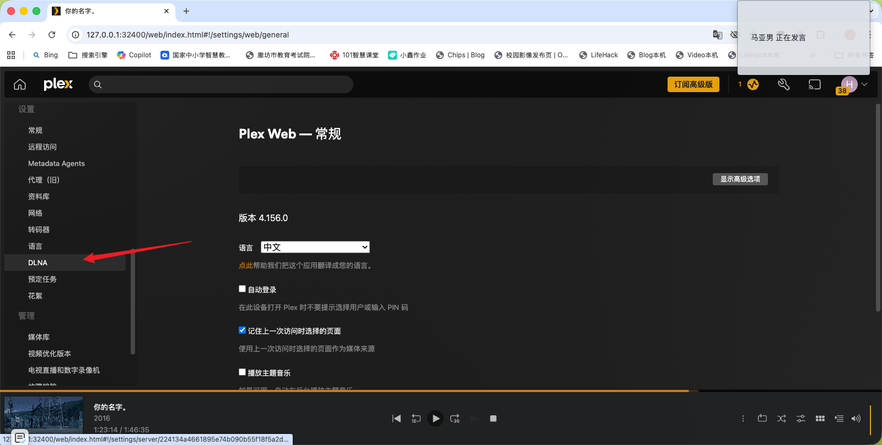Open 搜索引擎 bookmarks folder
This screenshot has width=882, height=445.
tap(88, 55)
